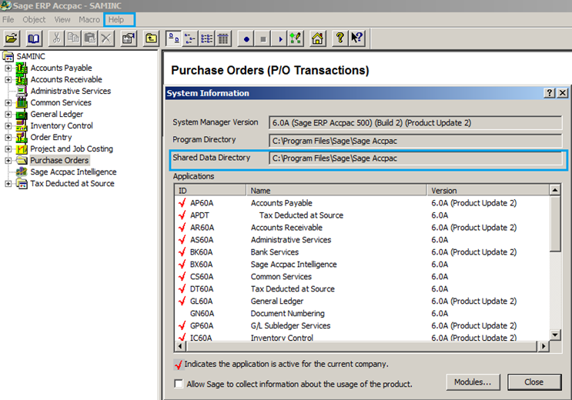Click the SAMINC company root icon
The image size is (572, 400).
click(8, 56)
